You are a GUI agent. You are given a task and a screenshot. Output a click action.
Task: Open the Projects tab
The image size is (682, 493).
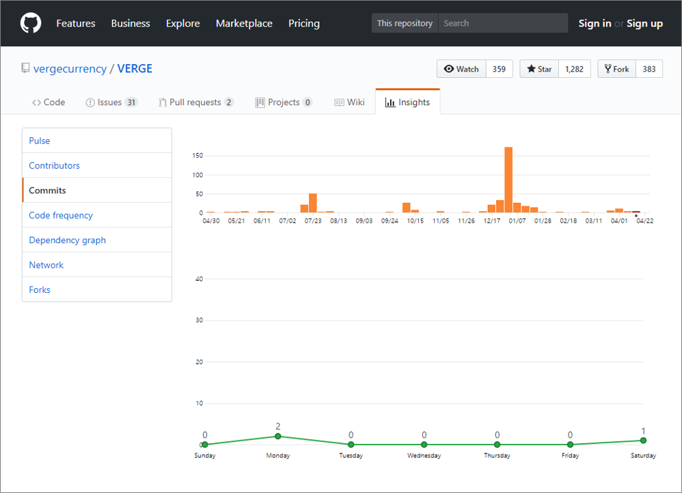pyautogui.click(x=283, y=102)
